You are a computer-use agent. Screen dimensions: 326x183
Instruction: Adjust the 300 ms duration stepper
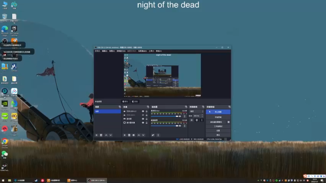point(202,116)
